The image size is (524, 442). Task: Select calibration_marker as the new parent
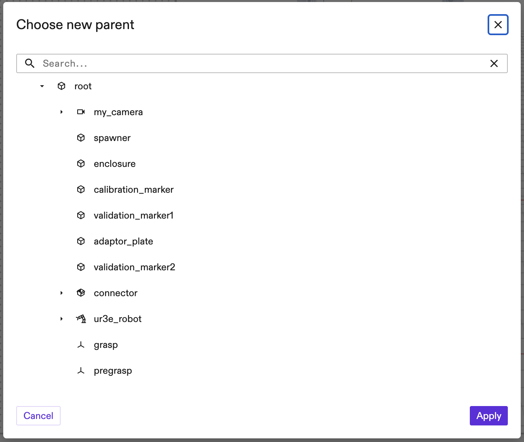point(133,189)
